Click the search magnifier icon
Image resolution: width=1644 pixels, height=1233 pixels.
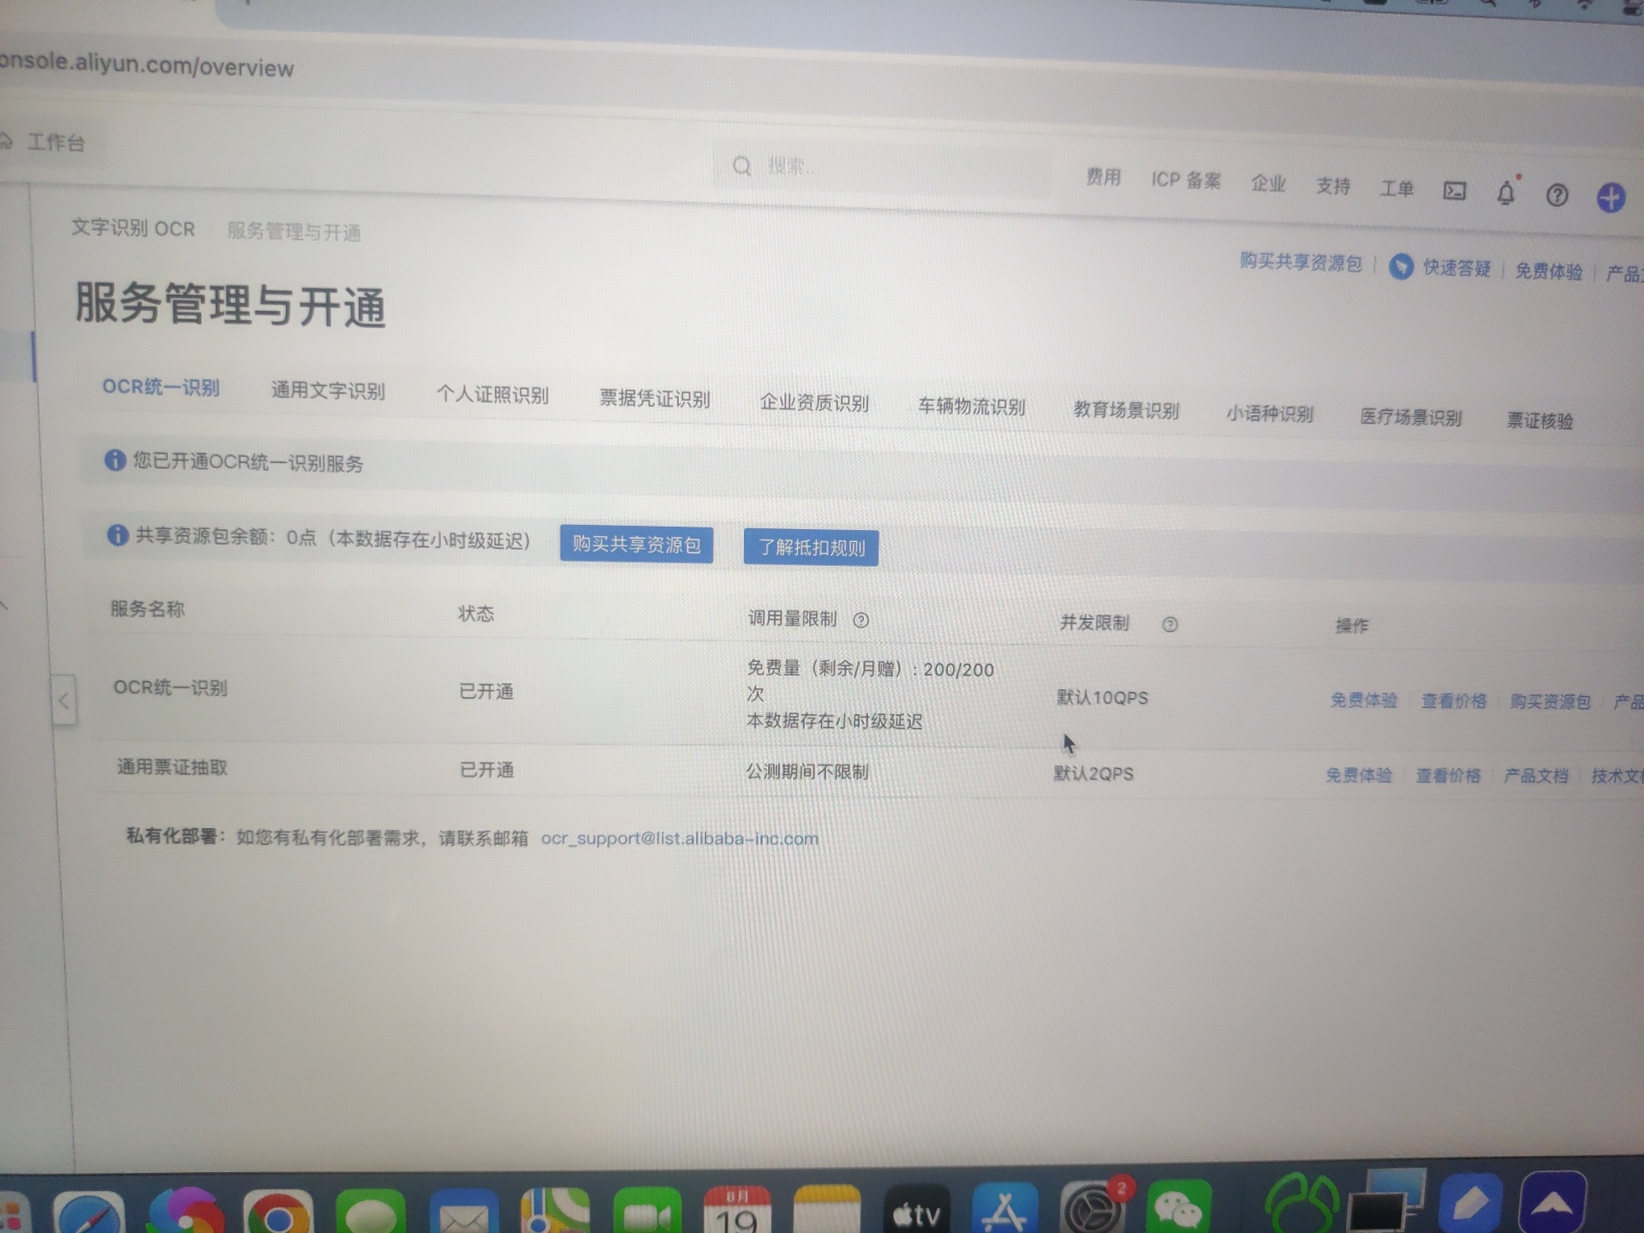[742, 165]
